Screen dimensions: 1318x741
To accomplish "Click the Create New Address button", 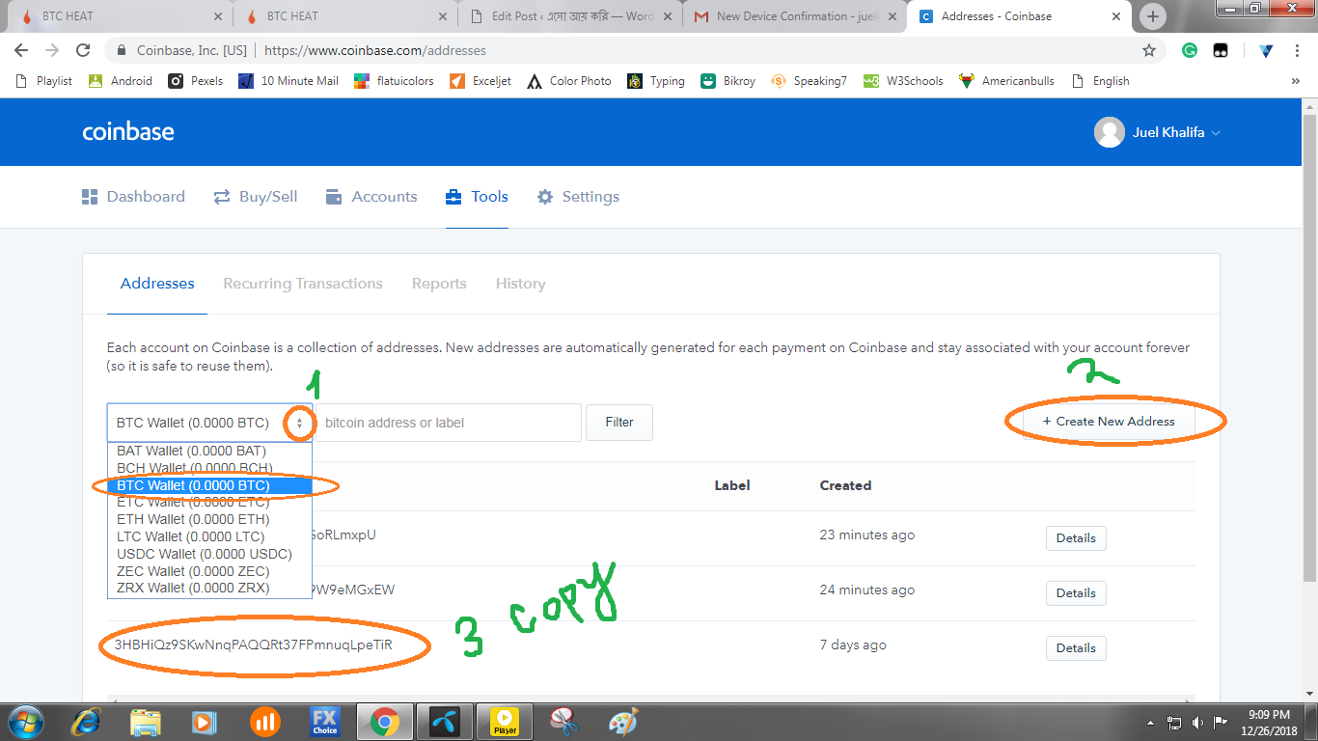I will click(x=1109, y=422).
